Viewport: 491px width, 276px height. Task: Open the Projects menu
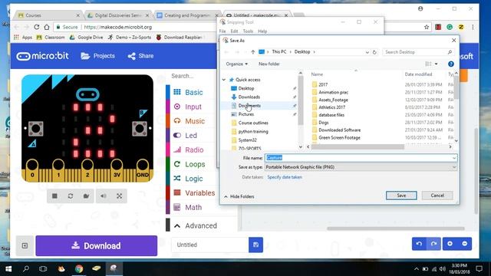tap(97, 56)
